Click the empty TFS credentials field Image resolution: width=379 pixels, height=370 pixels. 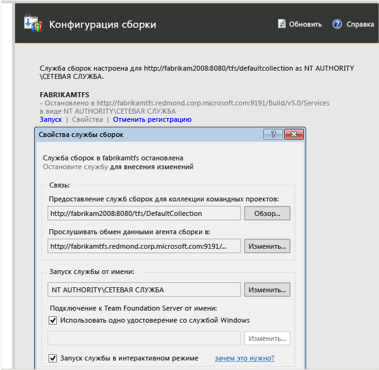[144, 338]
